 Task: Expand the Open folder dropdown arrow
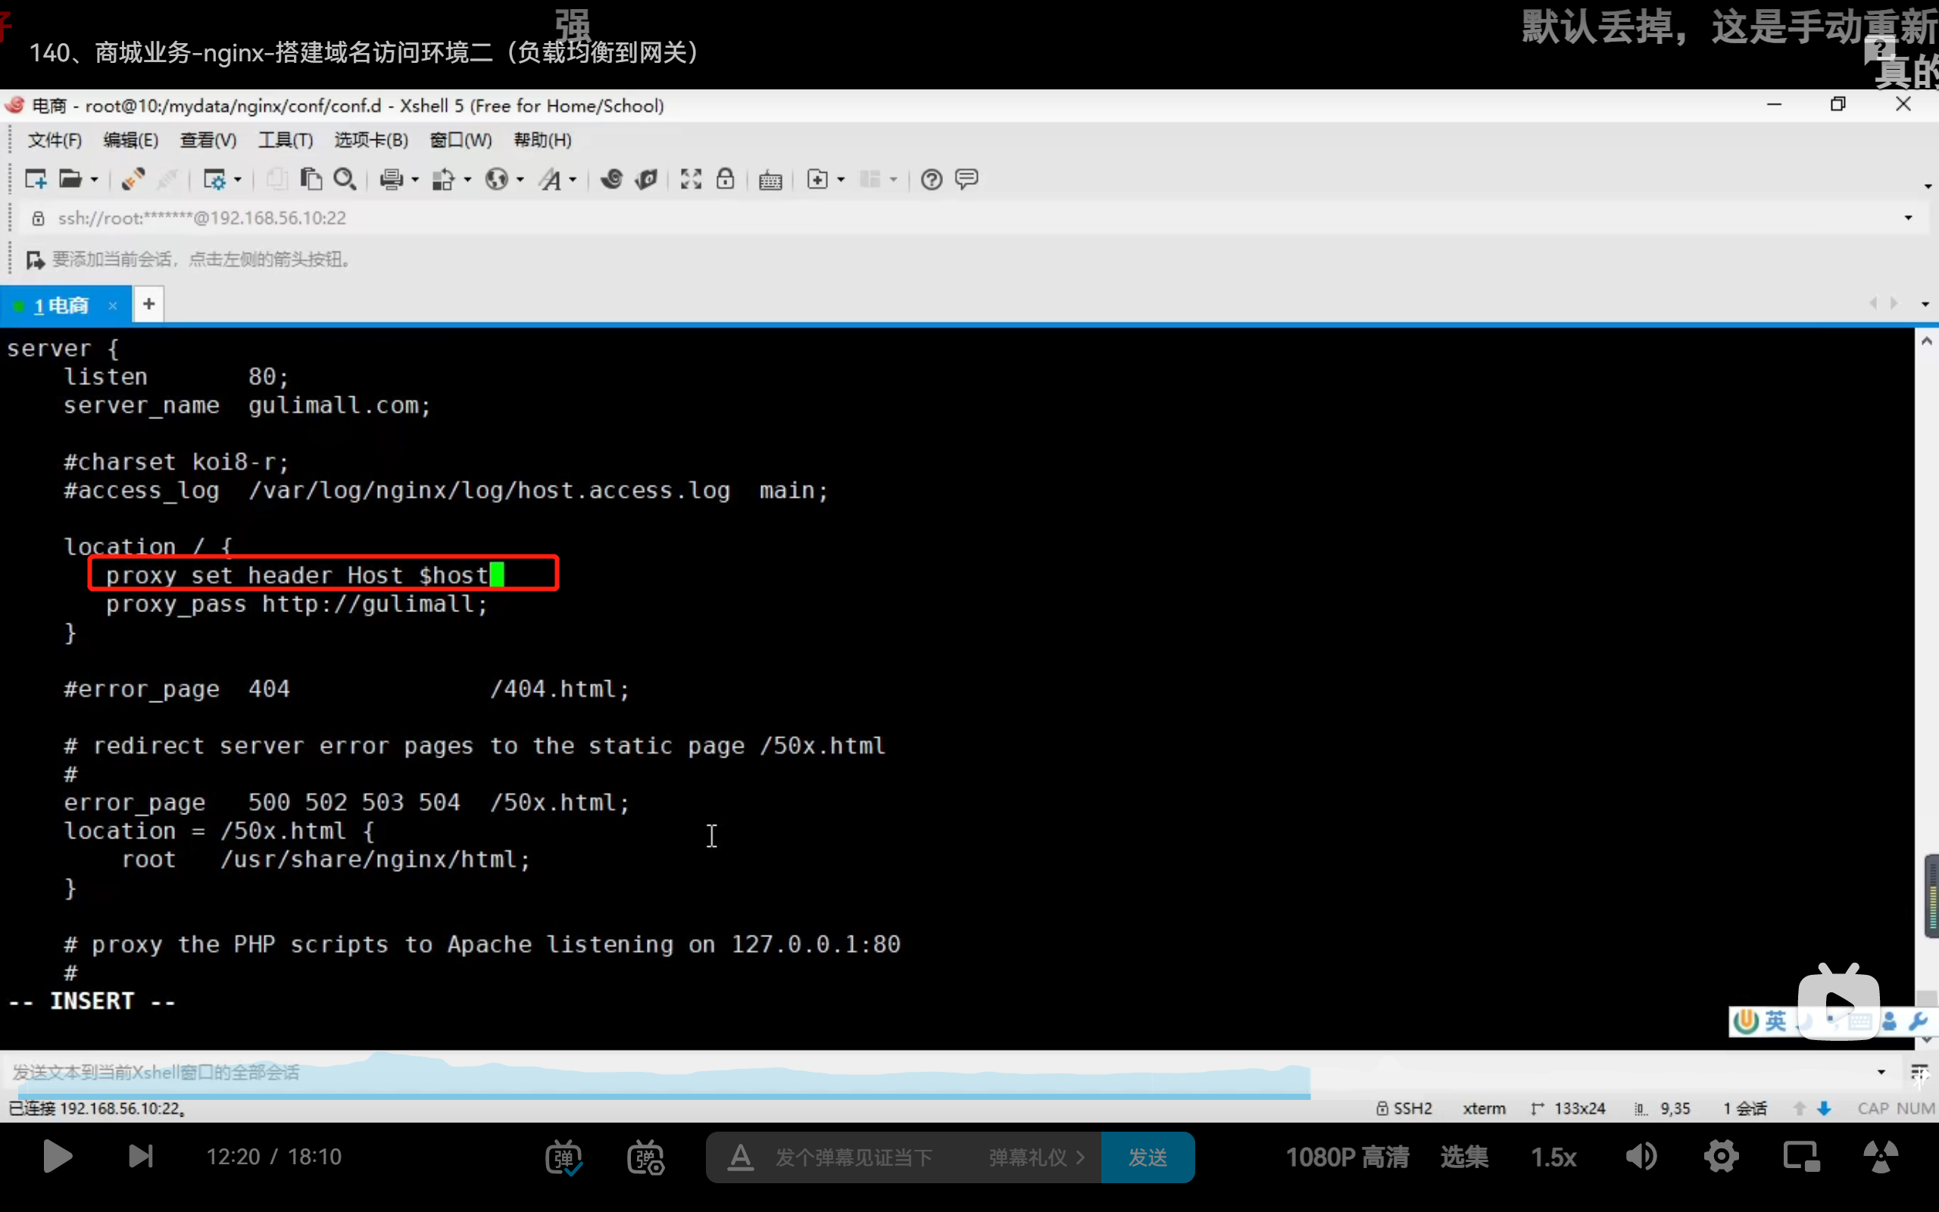click(95, 180)
